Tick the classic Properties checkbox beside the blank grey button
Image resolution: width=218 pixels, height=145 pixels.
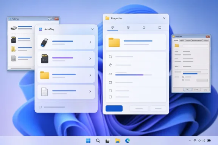click(183, 80)
